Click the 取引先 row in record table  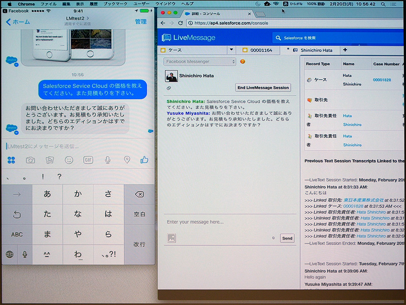click(354, 100)
